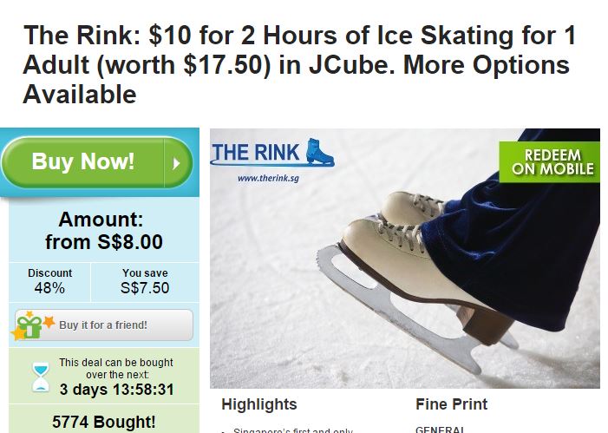Visit the www.therink.sg link

[268, 178]
